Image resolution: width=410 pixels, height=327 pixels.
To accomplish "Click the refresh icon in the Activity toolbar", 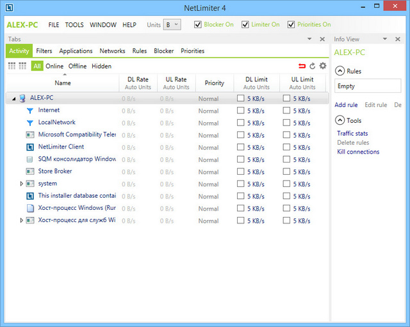I will coord(312,66).
